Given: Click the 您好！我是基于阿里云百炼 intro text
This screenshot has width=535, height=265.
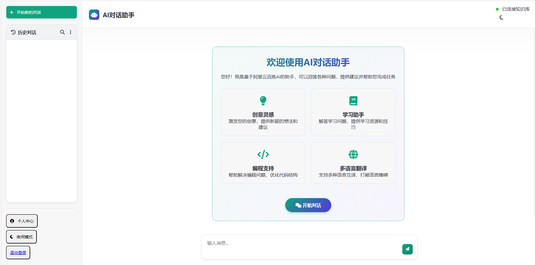Looking at the screenshot, I should point(308,77).
